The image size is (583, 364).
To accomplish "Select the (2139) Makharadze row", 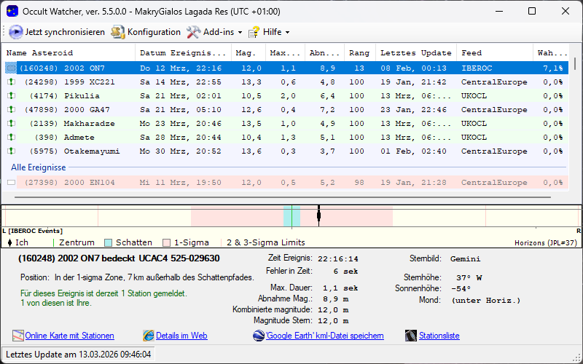I will pos(285,123).
